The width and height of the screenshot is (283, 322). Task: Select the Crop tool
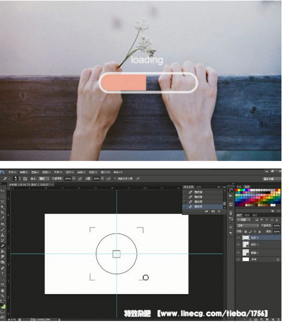3,212
